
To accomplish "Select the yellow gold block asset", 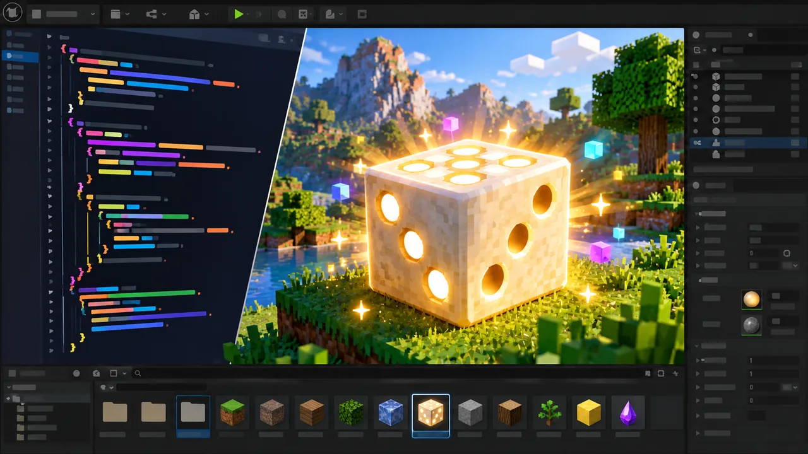I will pos(589,413).
